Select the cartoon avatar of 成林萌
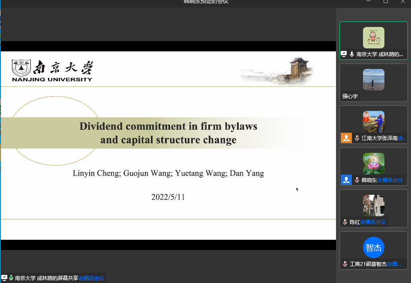 [x=373, y=38]
